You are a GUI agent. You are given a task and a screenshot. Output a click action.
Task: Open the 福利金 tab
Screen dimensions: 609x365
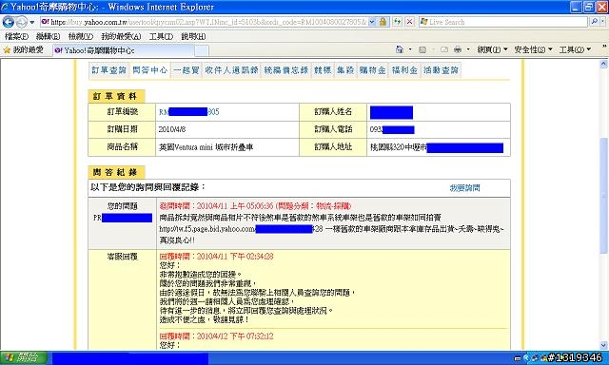(404, 70)
